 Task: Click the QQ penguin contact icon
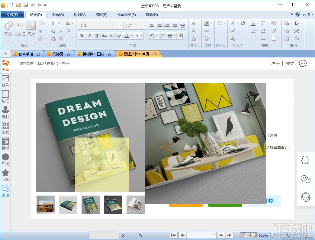click(x=305, y=160)
